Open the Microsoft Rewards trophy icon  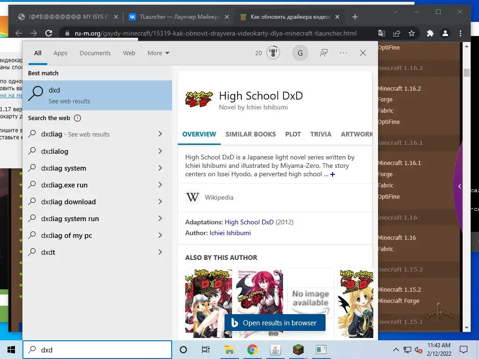[273, 53]
